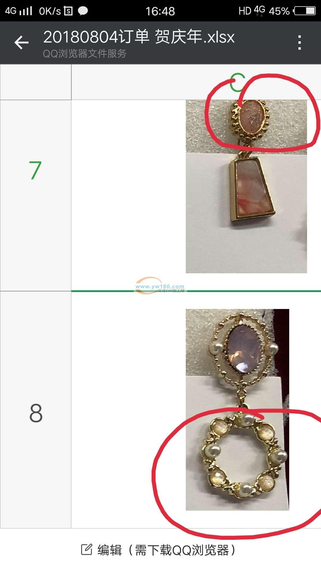The height and width of the screenshot is (571, 321).
Task: Tap the battery indicator icon
Action: pyautogui.click(x=305, y=11)
